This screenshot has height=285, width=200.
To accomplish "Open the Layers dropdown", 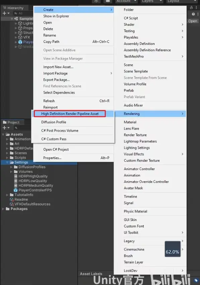I will click(152, 1).
